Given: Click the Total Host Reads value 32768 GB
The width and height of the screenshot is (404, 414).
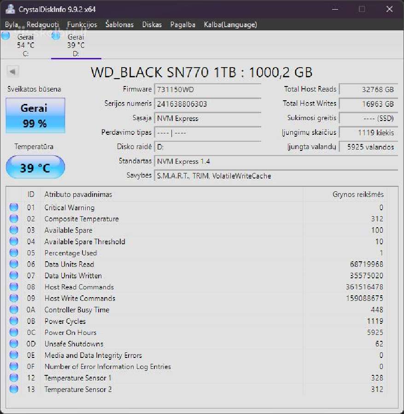Looking at the screenshot, I should [x=369, y=90].
